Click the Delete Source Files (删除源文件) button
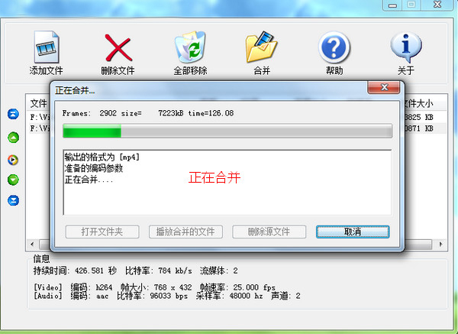 point(269,232)
